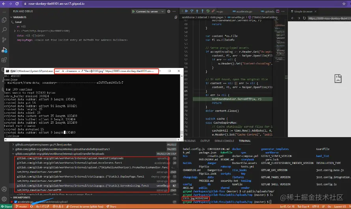Go back in Simple Browser
The image size is (351, 209).
tap(293, 18)
